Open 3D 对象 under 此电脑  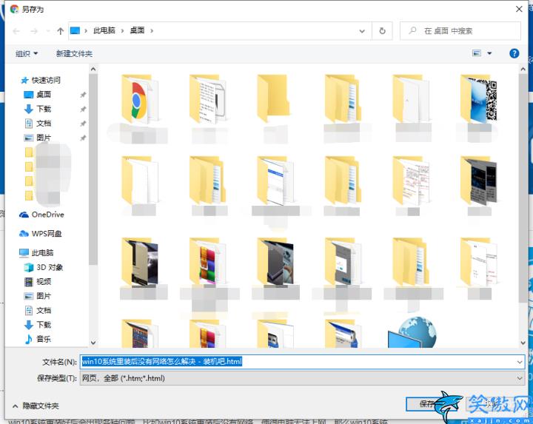pos(43,267)
